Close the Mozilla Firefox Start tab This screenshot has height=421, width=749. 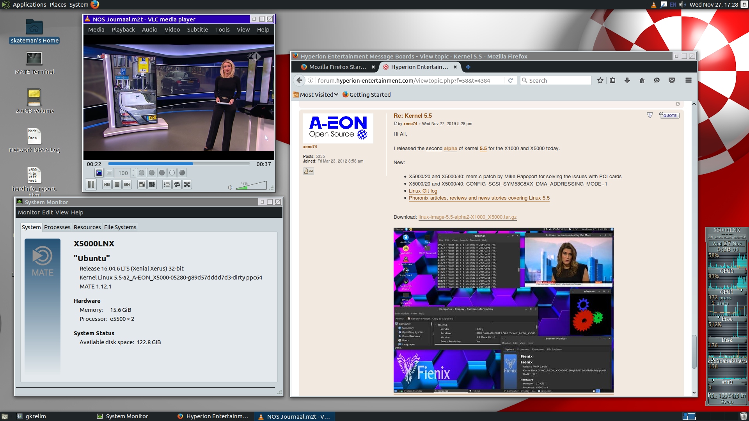point(373,67)
